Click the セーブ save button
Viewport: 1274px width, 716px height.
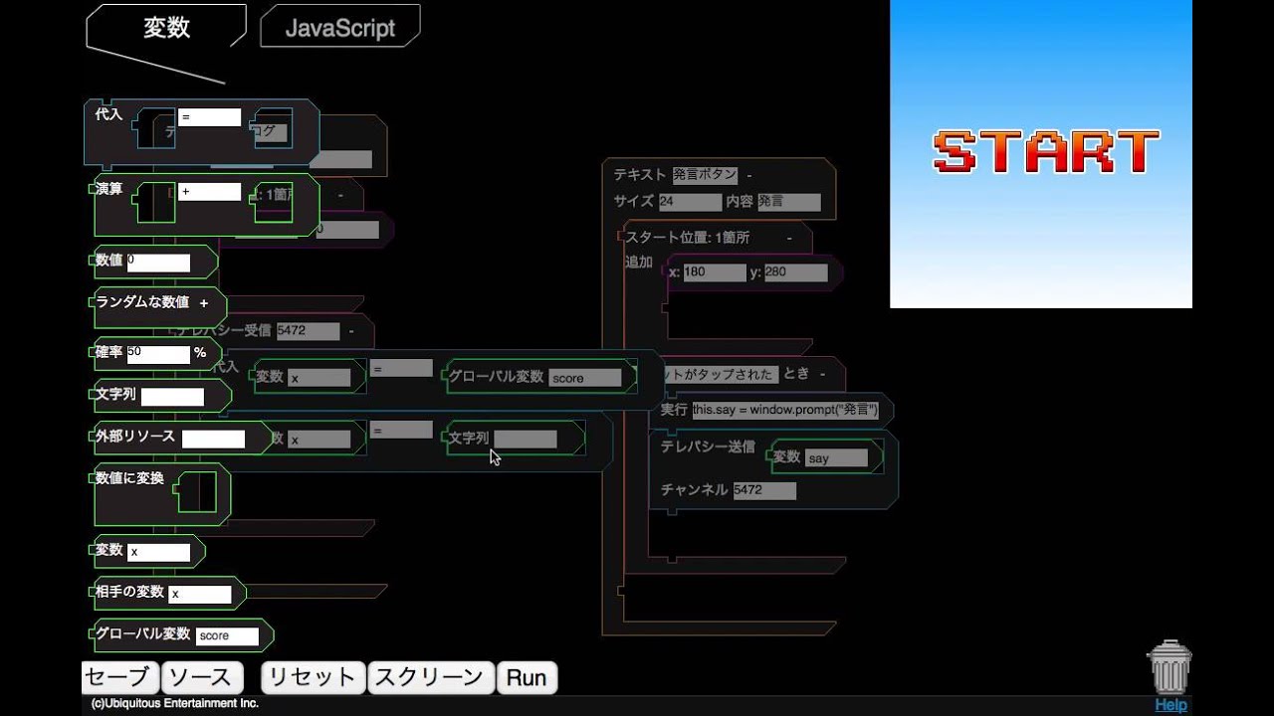click(x=120, y=678)
